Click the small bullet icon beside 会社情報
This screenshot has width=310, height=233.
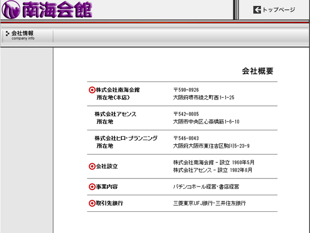click(8, 33)
